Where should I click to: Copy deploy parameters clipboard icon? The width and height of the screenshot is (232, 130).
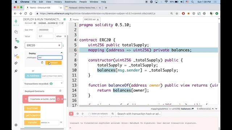pyautogui.click(x=42, y=62)
